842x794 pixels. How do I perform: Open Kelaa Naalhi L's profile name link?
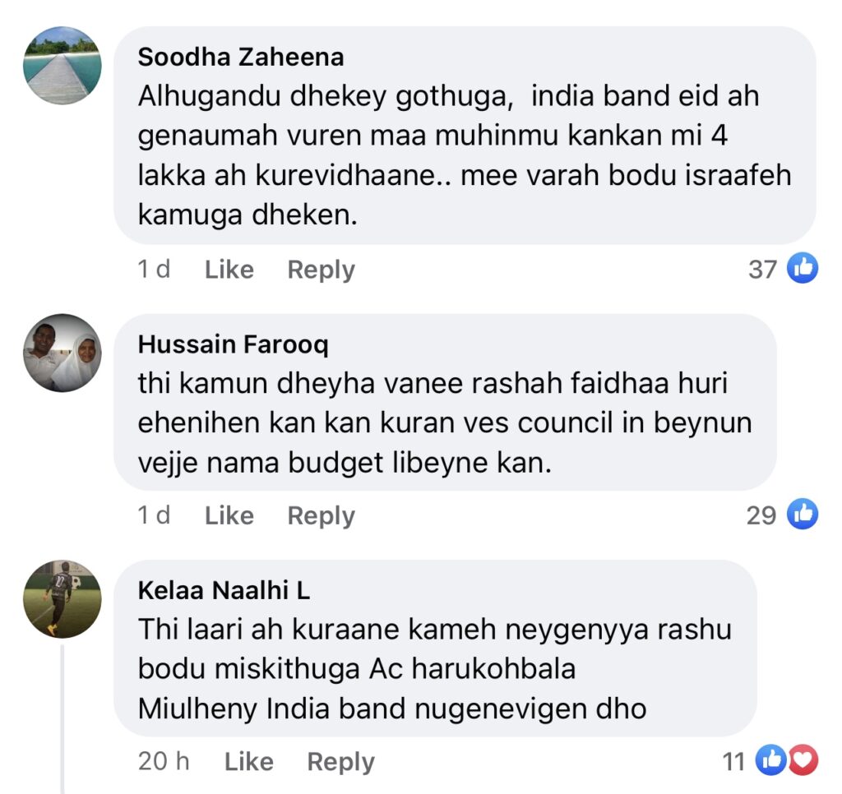click(x=224, y=591)
